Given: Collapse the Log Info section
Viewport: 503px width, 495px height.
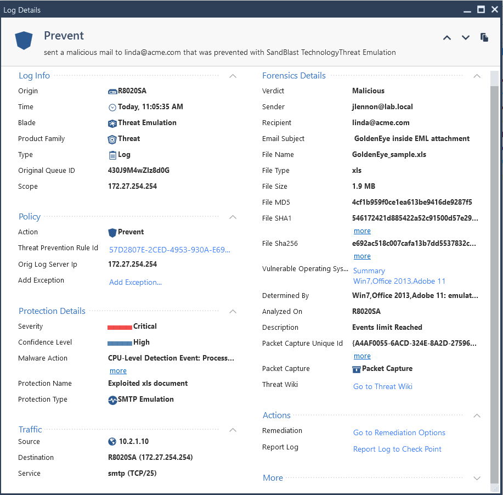Looking at the screenshot, I should [233, 76].
